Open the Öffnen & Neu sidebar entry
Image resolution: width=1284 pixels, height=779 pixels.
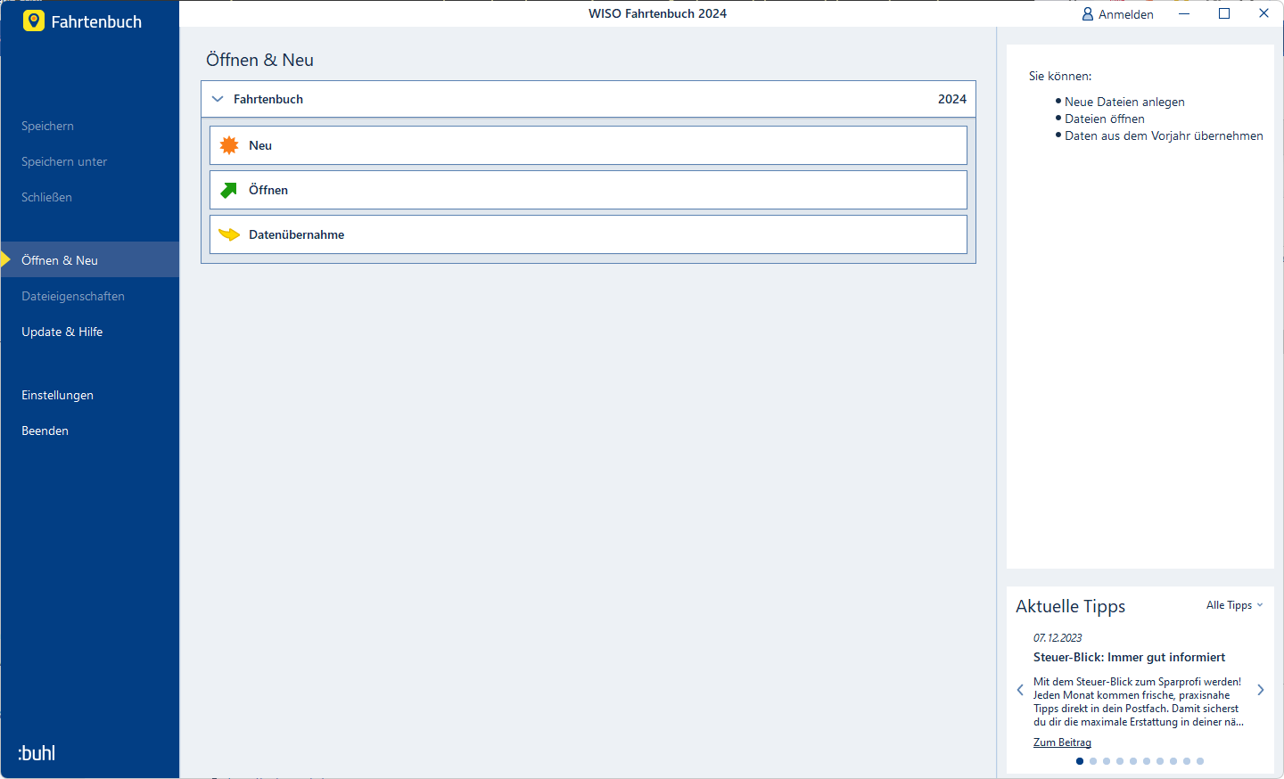tap(90, 259)
